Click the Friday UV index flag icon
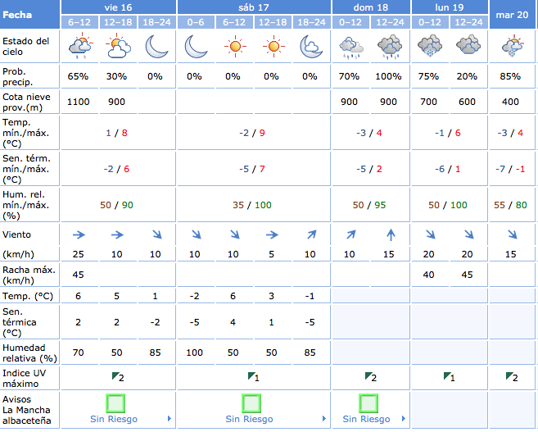This screenshot has height=432, width=538. [117, 376]
